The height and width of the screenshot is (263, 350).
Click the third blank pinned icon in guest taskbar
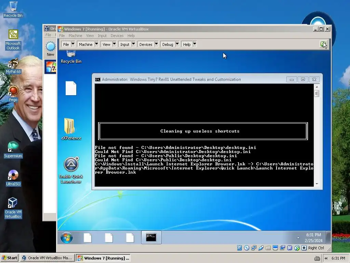[x=130, y=238]
